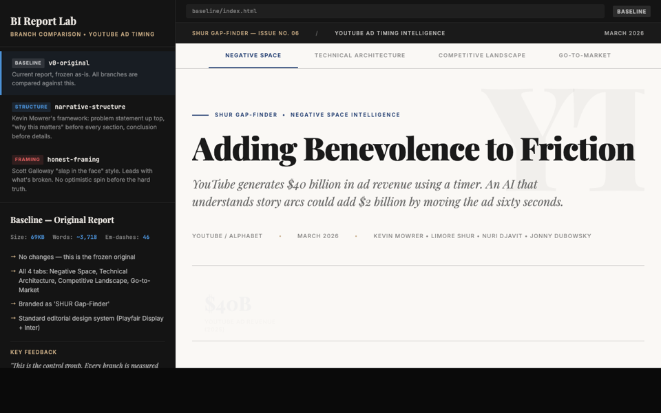Click the STRUCTURE tag badge

(31, 107)
